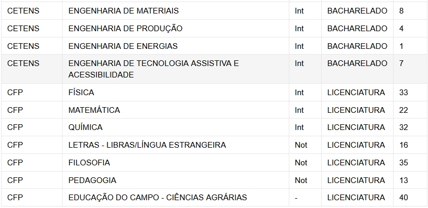Click LICENCIATURA in the PEDAGOGIA row
The image size is (428, 208).
tap(356, 180)
